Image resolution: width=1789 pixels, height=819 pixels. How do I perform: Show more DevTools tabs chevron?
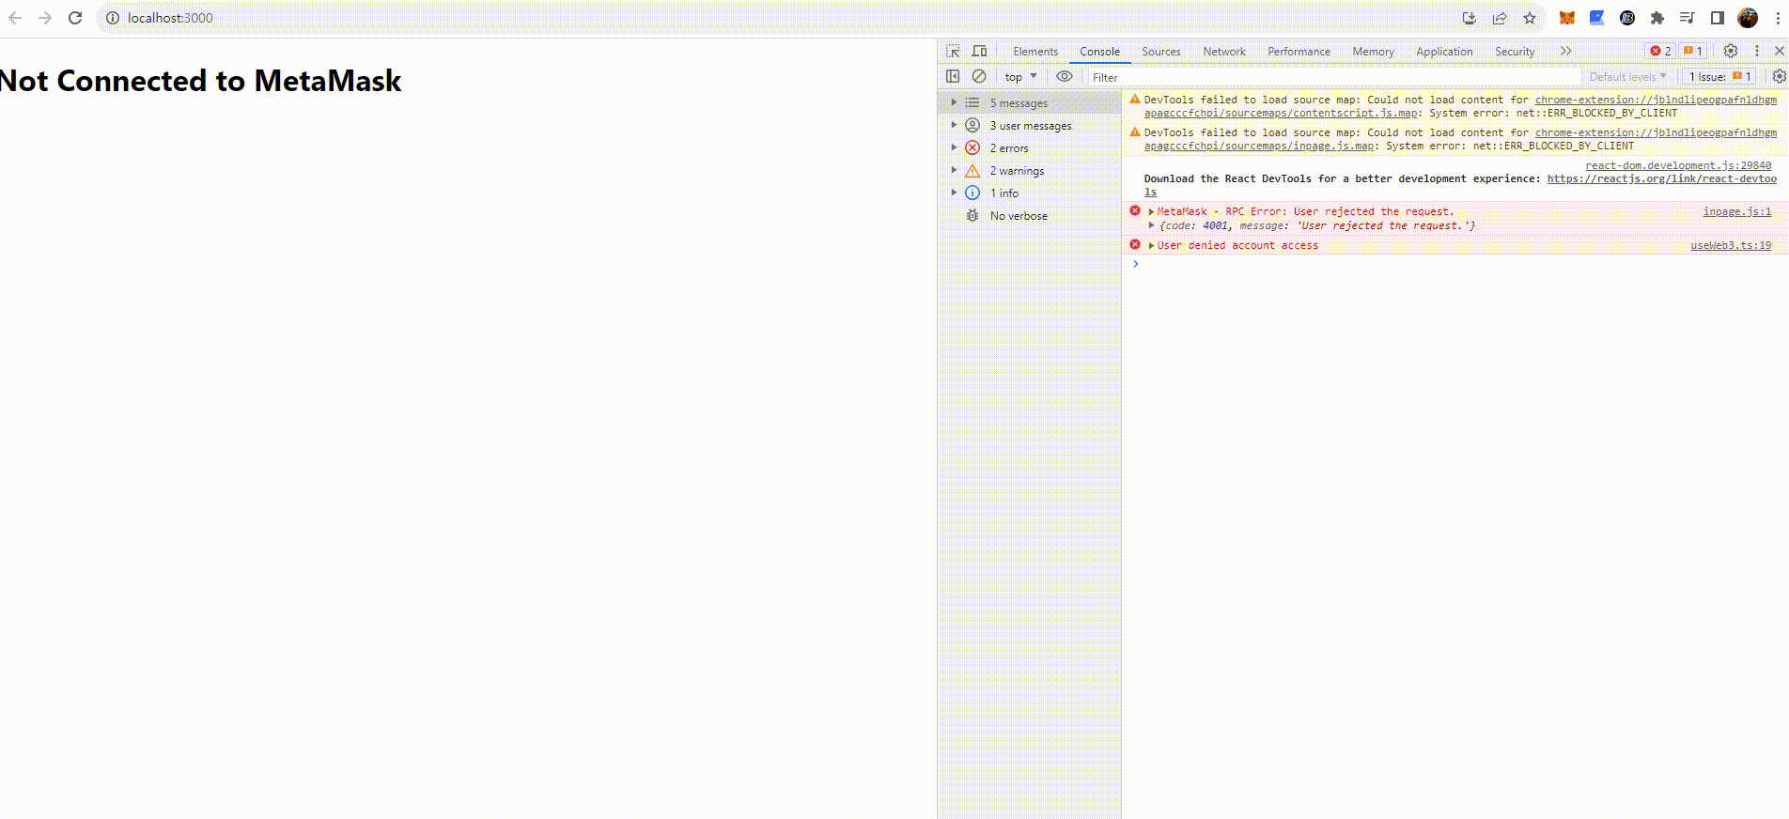(x=1565, y=51)
